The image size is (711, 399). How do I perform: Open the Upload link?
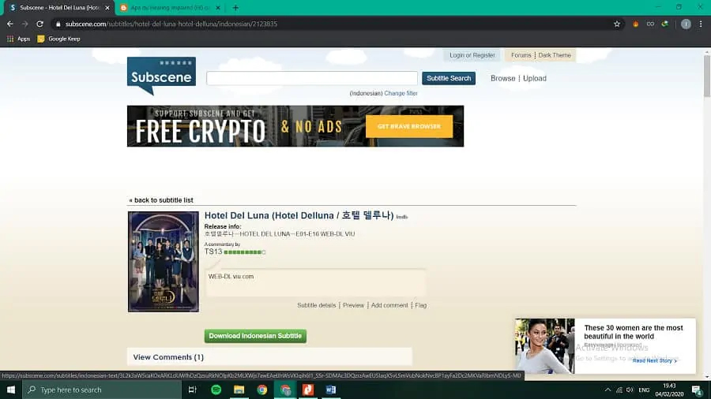pos(535,78)
